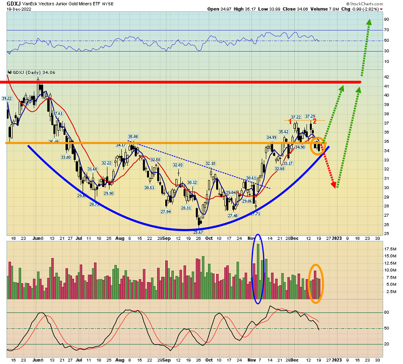Select the Close 34.06 value in header
403x364 pixels.
coord(295,9)
